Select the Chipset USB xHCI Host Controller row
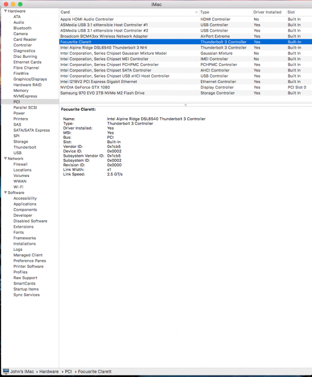Screen dimensions: 312x377 coord(185,76)
